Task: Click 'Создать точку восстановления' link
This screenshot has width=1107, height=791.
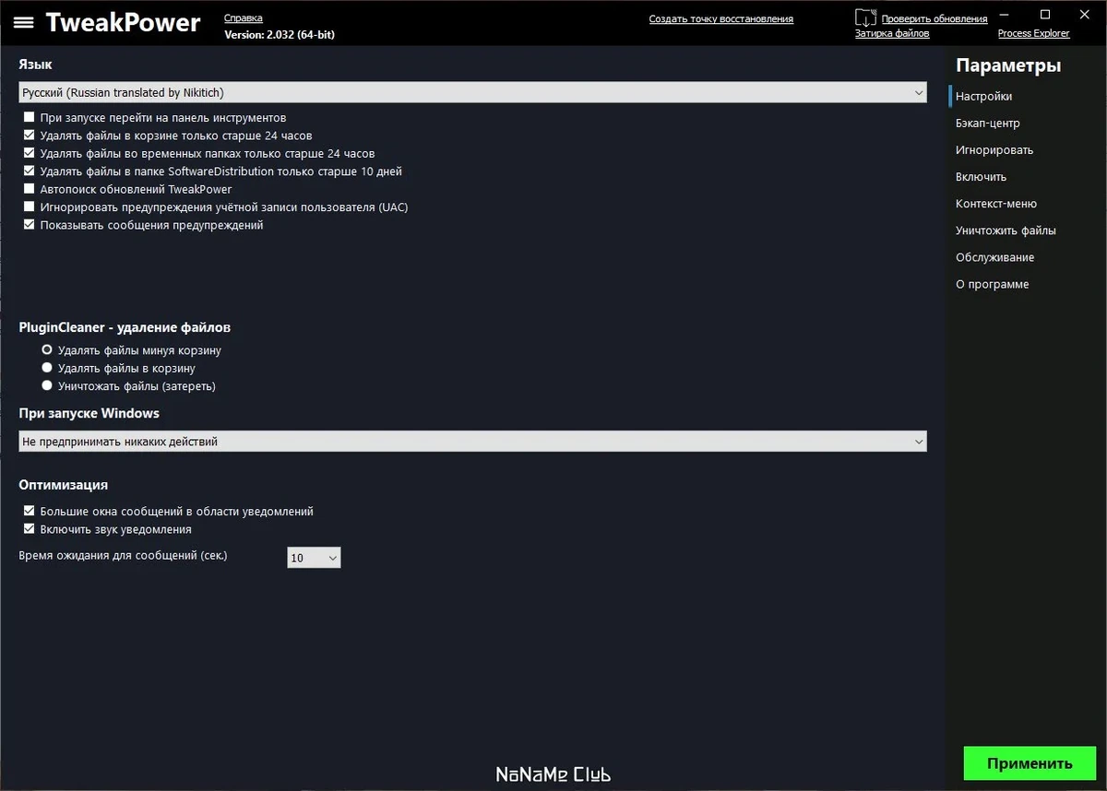Action: [720, 18]
